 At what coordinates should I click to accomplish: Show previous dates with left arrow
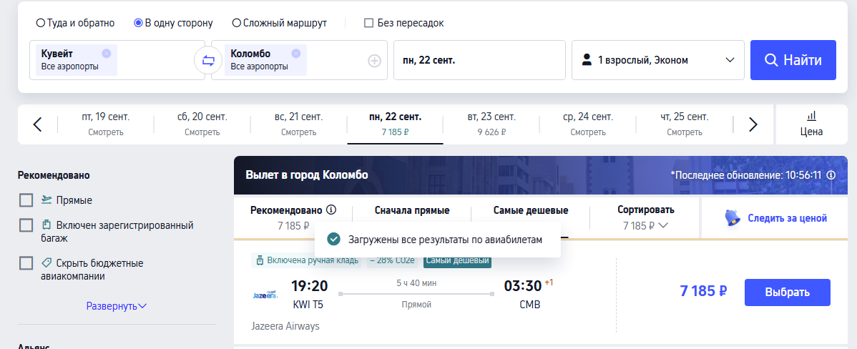pyautogui.click(x=37, y=124)
